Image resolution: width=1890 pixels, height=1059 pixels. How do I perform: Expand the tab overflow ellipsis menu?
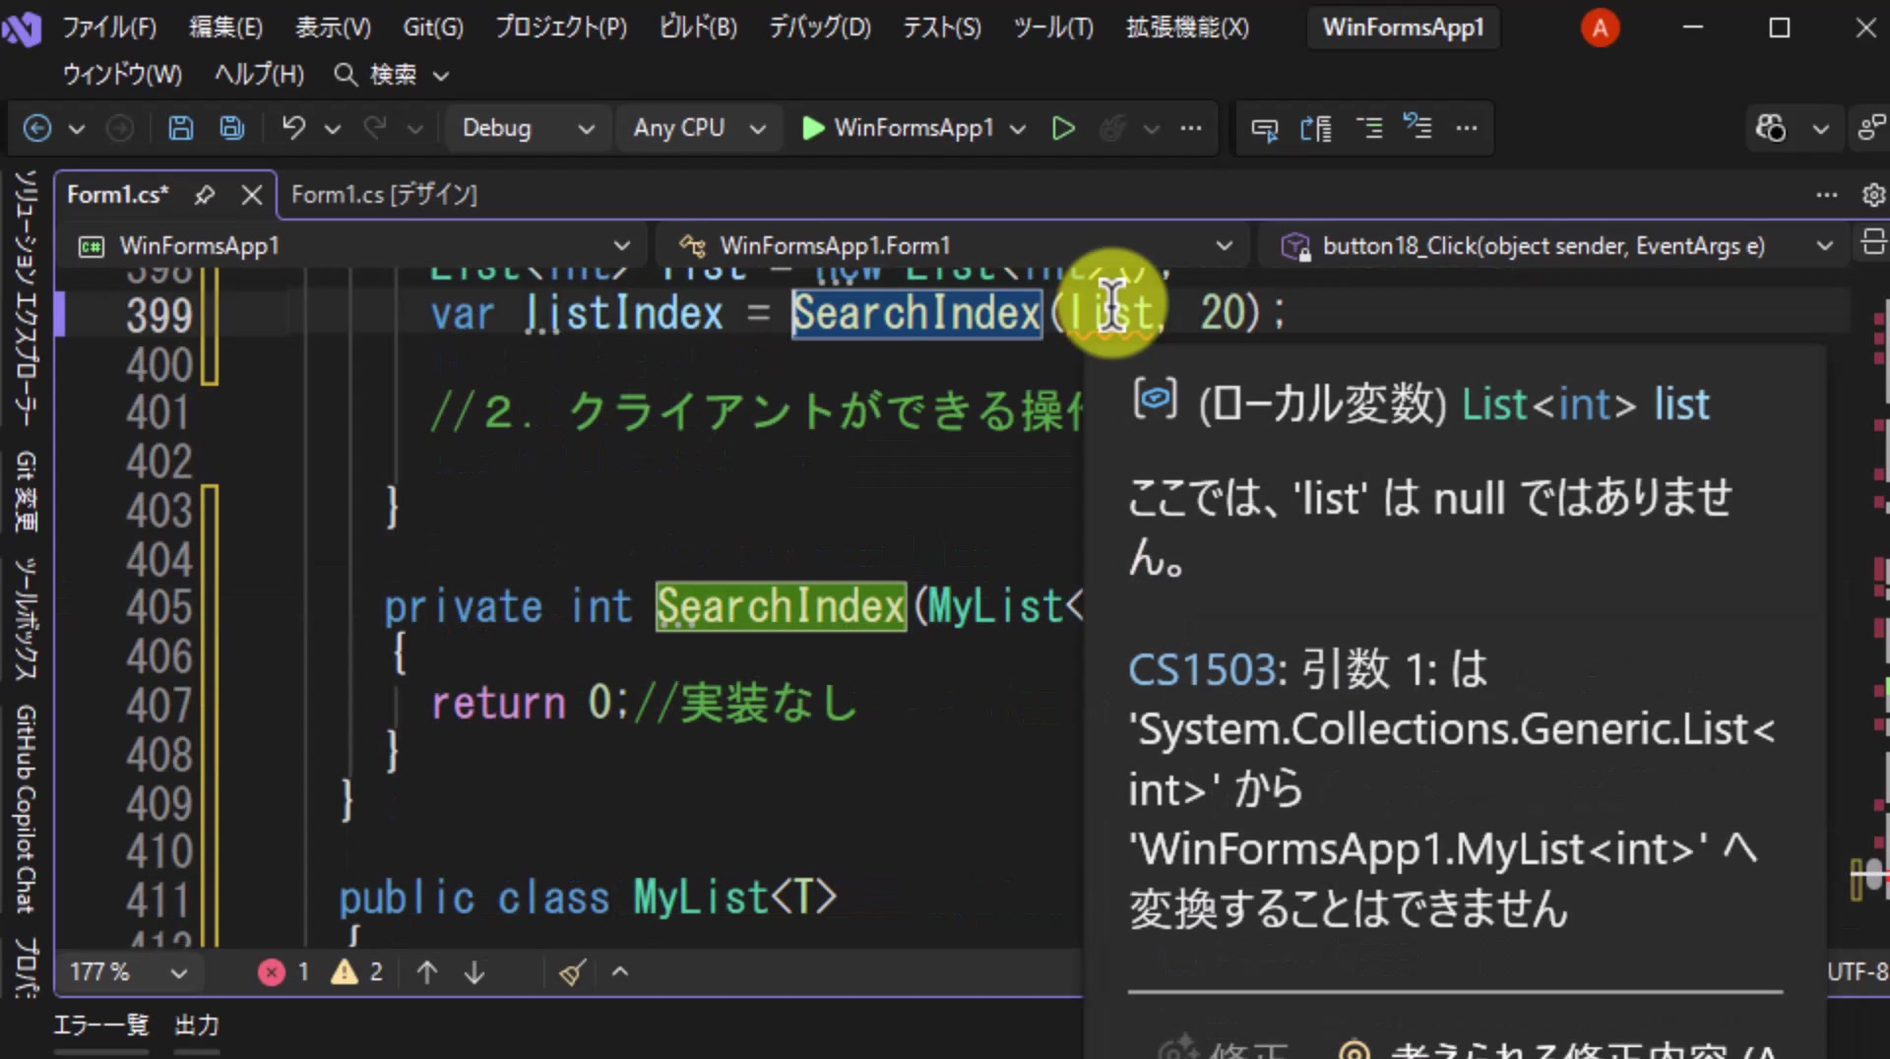pos(1827,195)
